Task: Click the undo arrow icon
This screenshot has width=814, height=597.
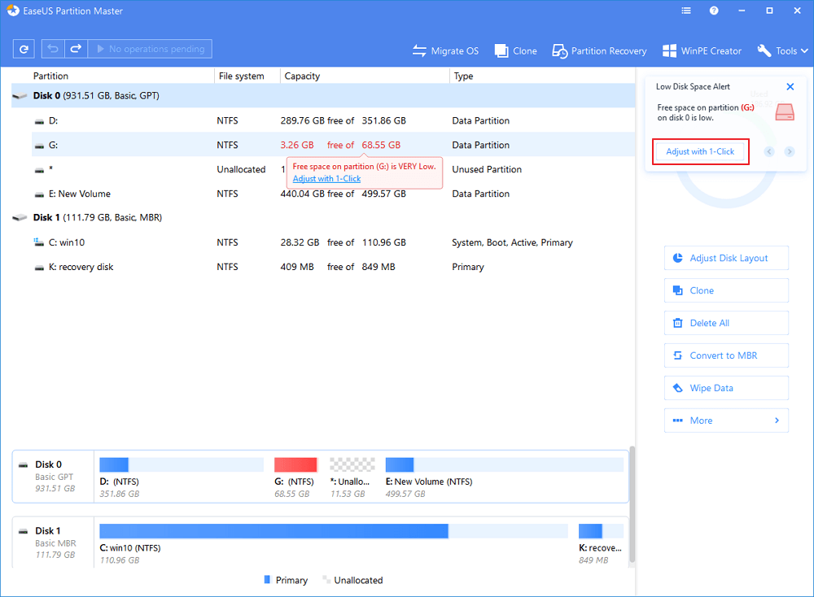Action: (x=53, y=50)
